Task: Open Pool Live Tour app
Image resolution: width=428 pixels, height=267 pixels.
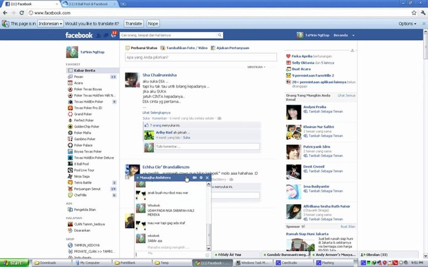Action: (84, 170)
